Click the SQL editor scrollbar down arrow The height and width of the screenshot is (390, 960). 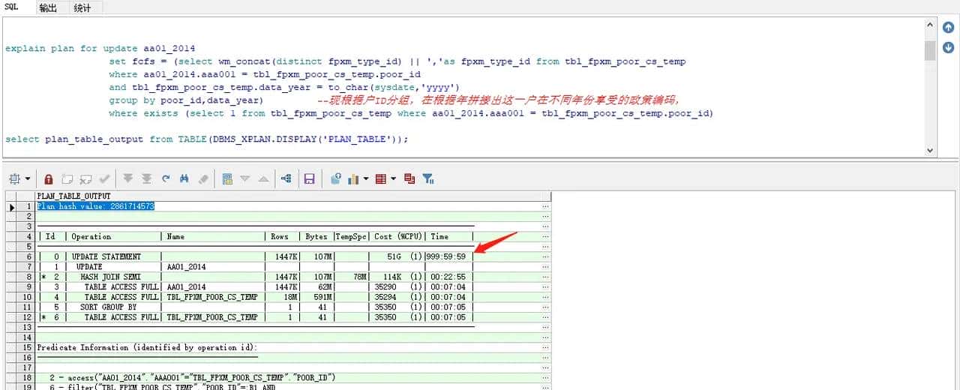(x=930, y=150)
